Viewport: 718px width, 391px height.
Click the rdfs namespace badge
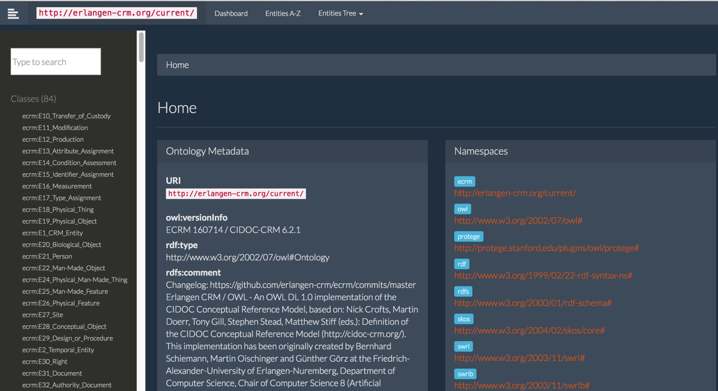click(x=463, y=292)
